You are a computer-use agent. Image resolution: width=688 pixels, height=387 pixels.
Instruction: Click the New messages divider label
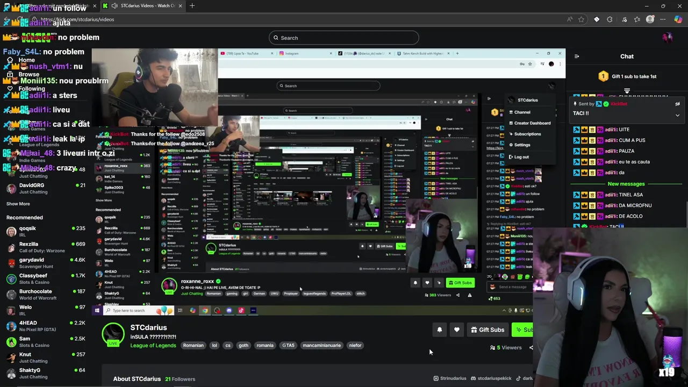tap(626, 184)
